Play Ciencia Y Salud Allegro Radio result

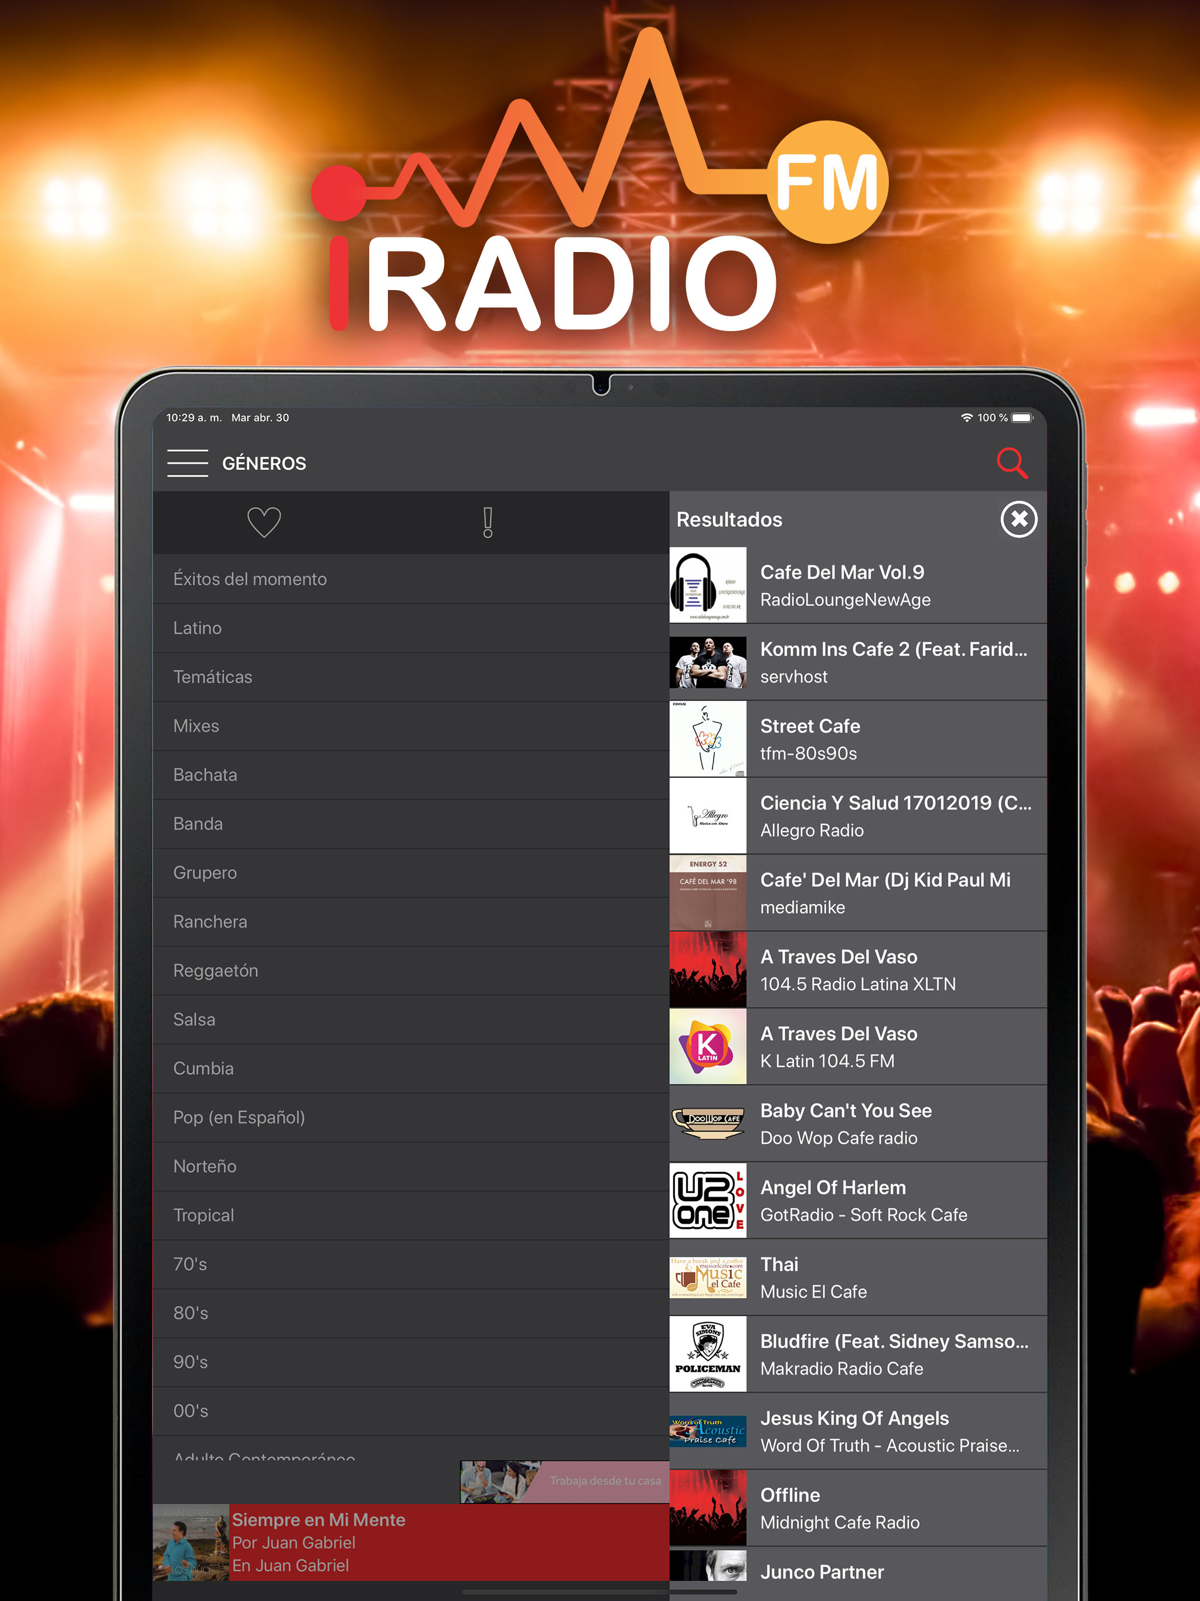coord(858,816)
